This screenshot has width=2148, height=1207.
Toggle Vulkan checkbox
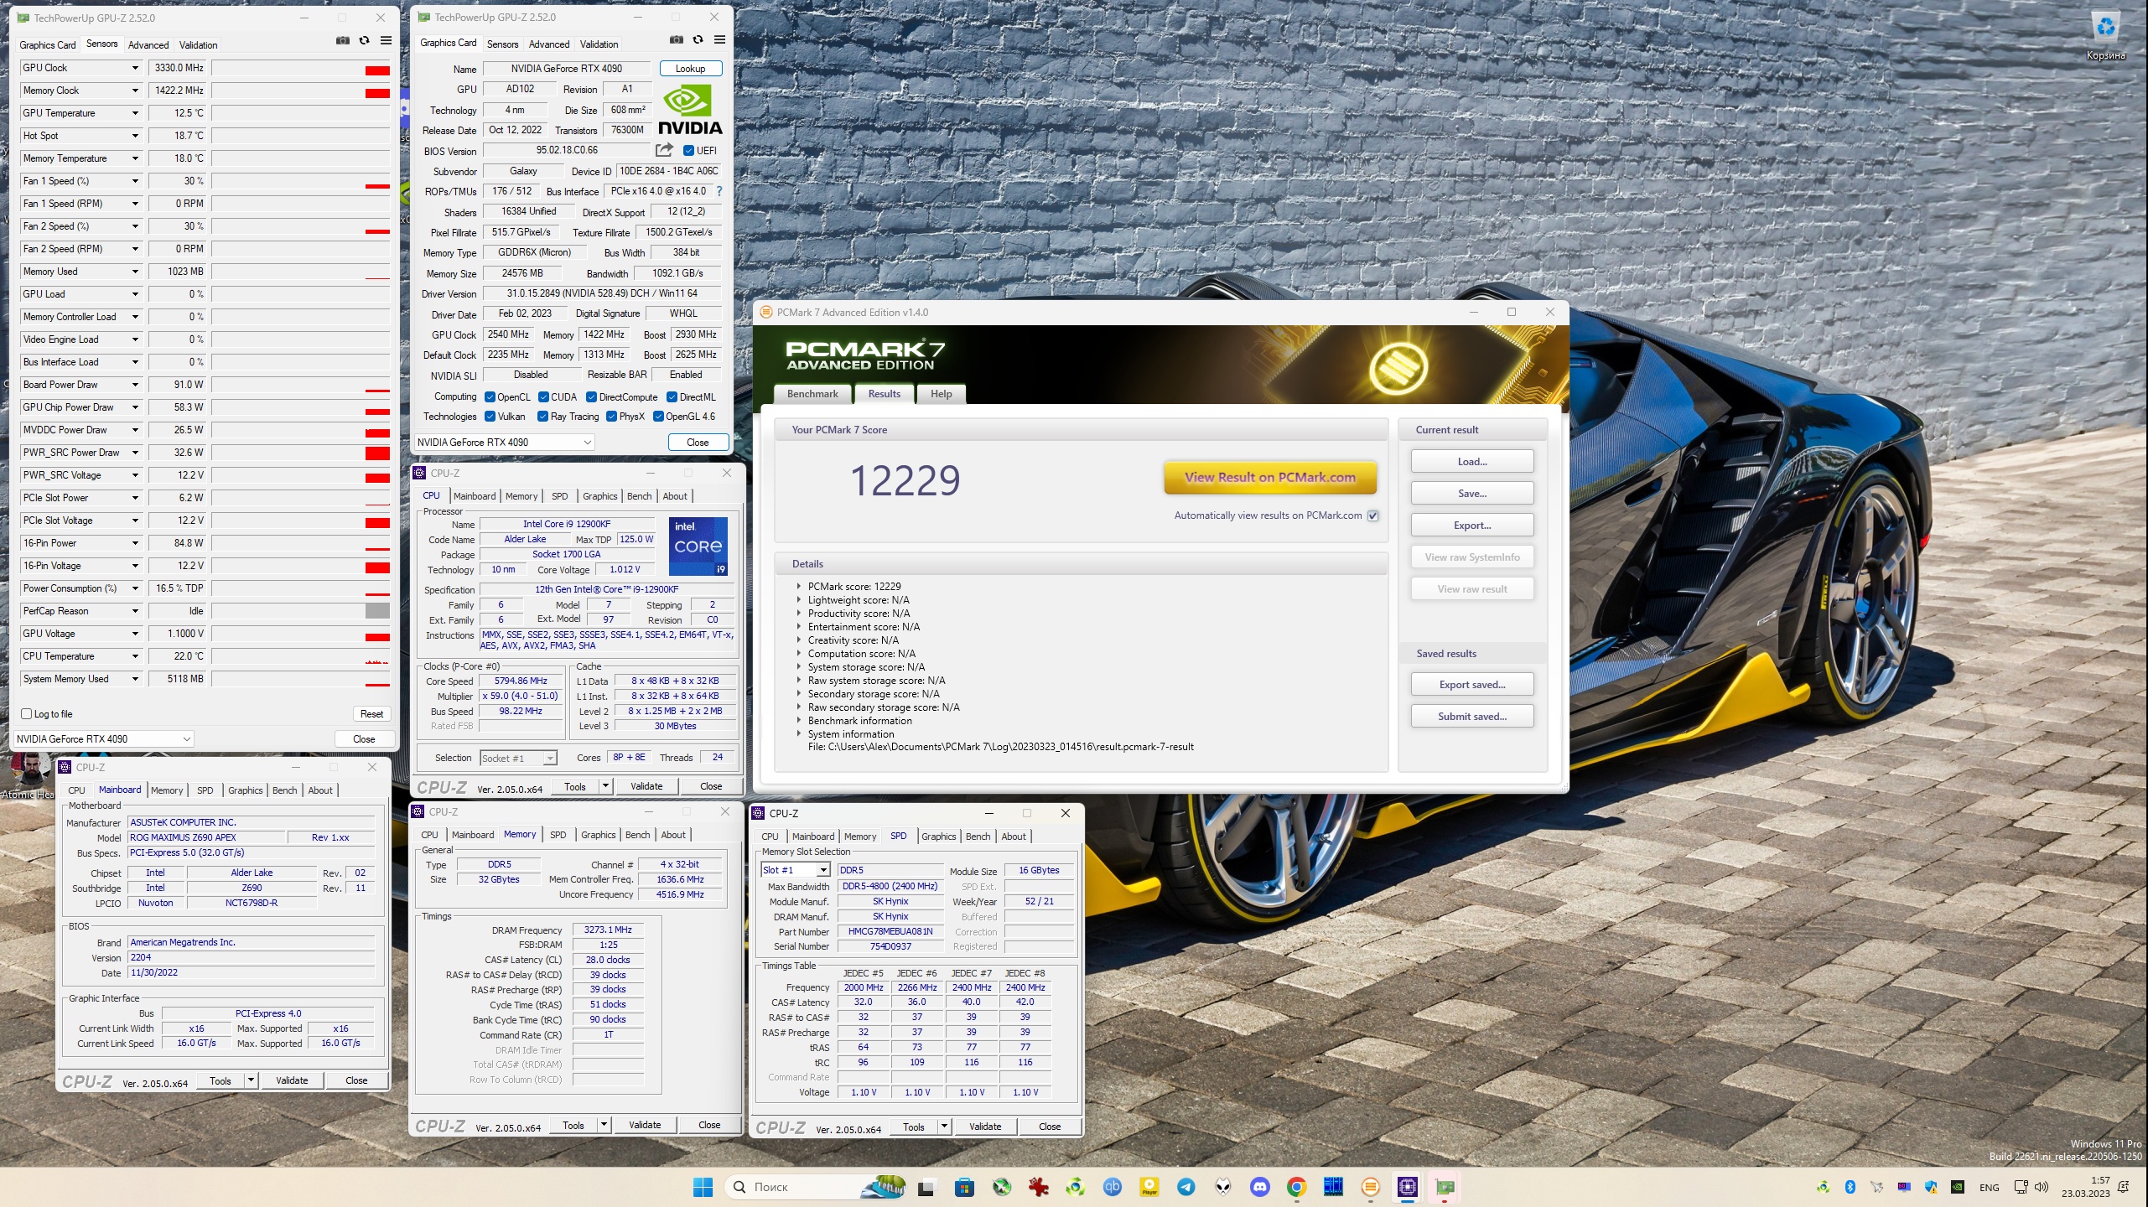(490, 417)
